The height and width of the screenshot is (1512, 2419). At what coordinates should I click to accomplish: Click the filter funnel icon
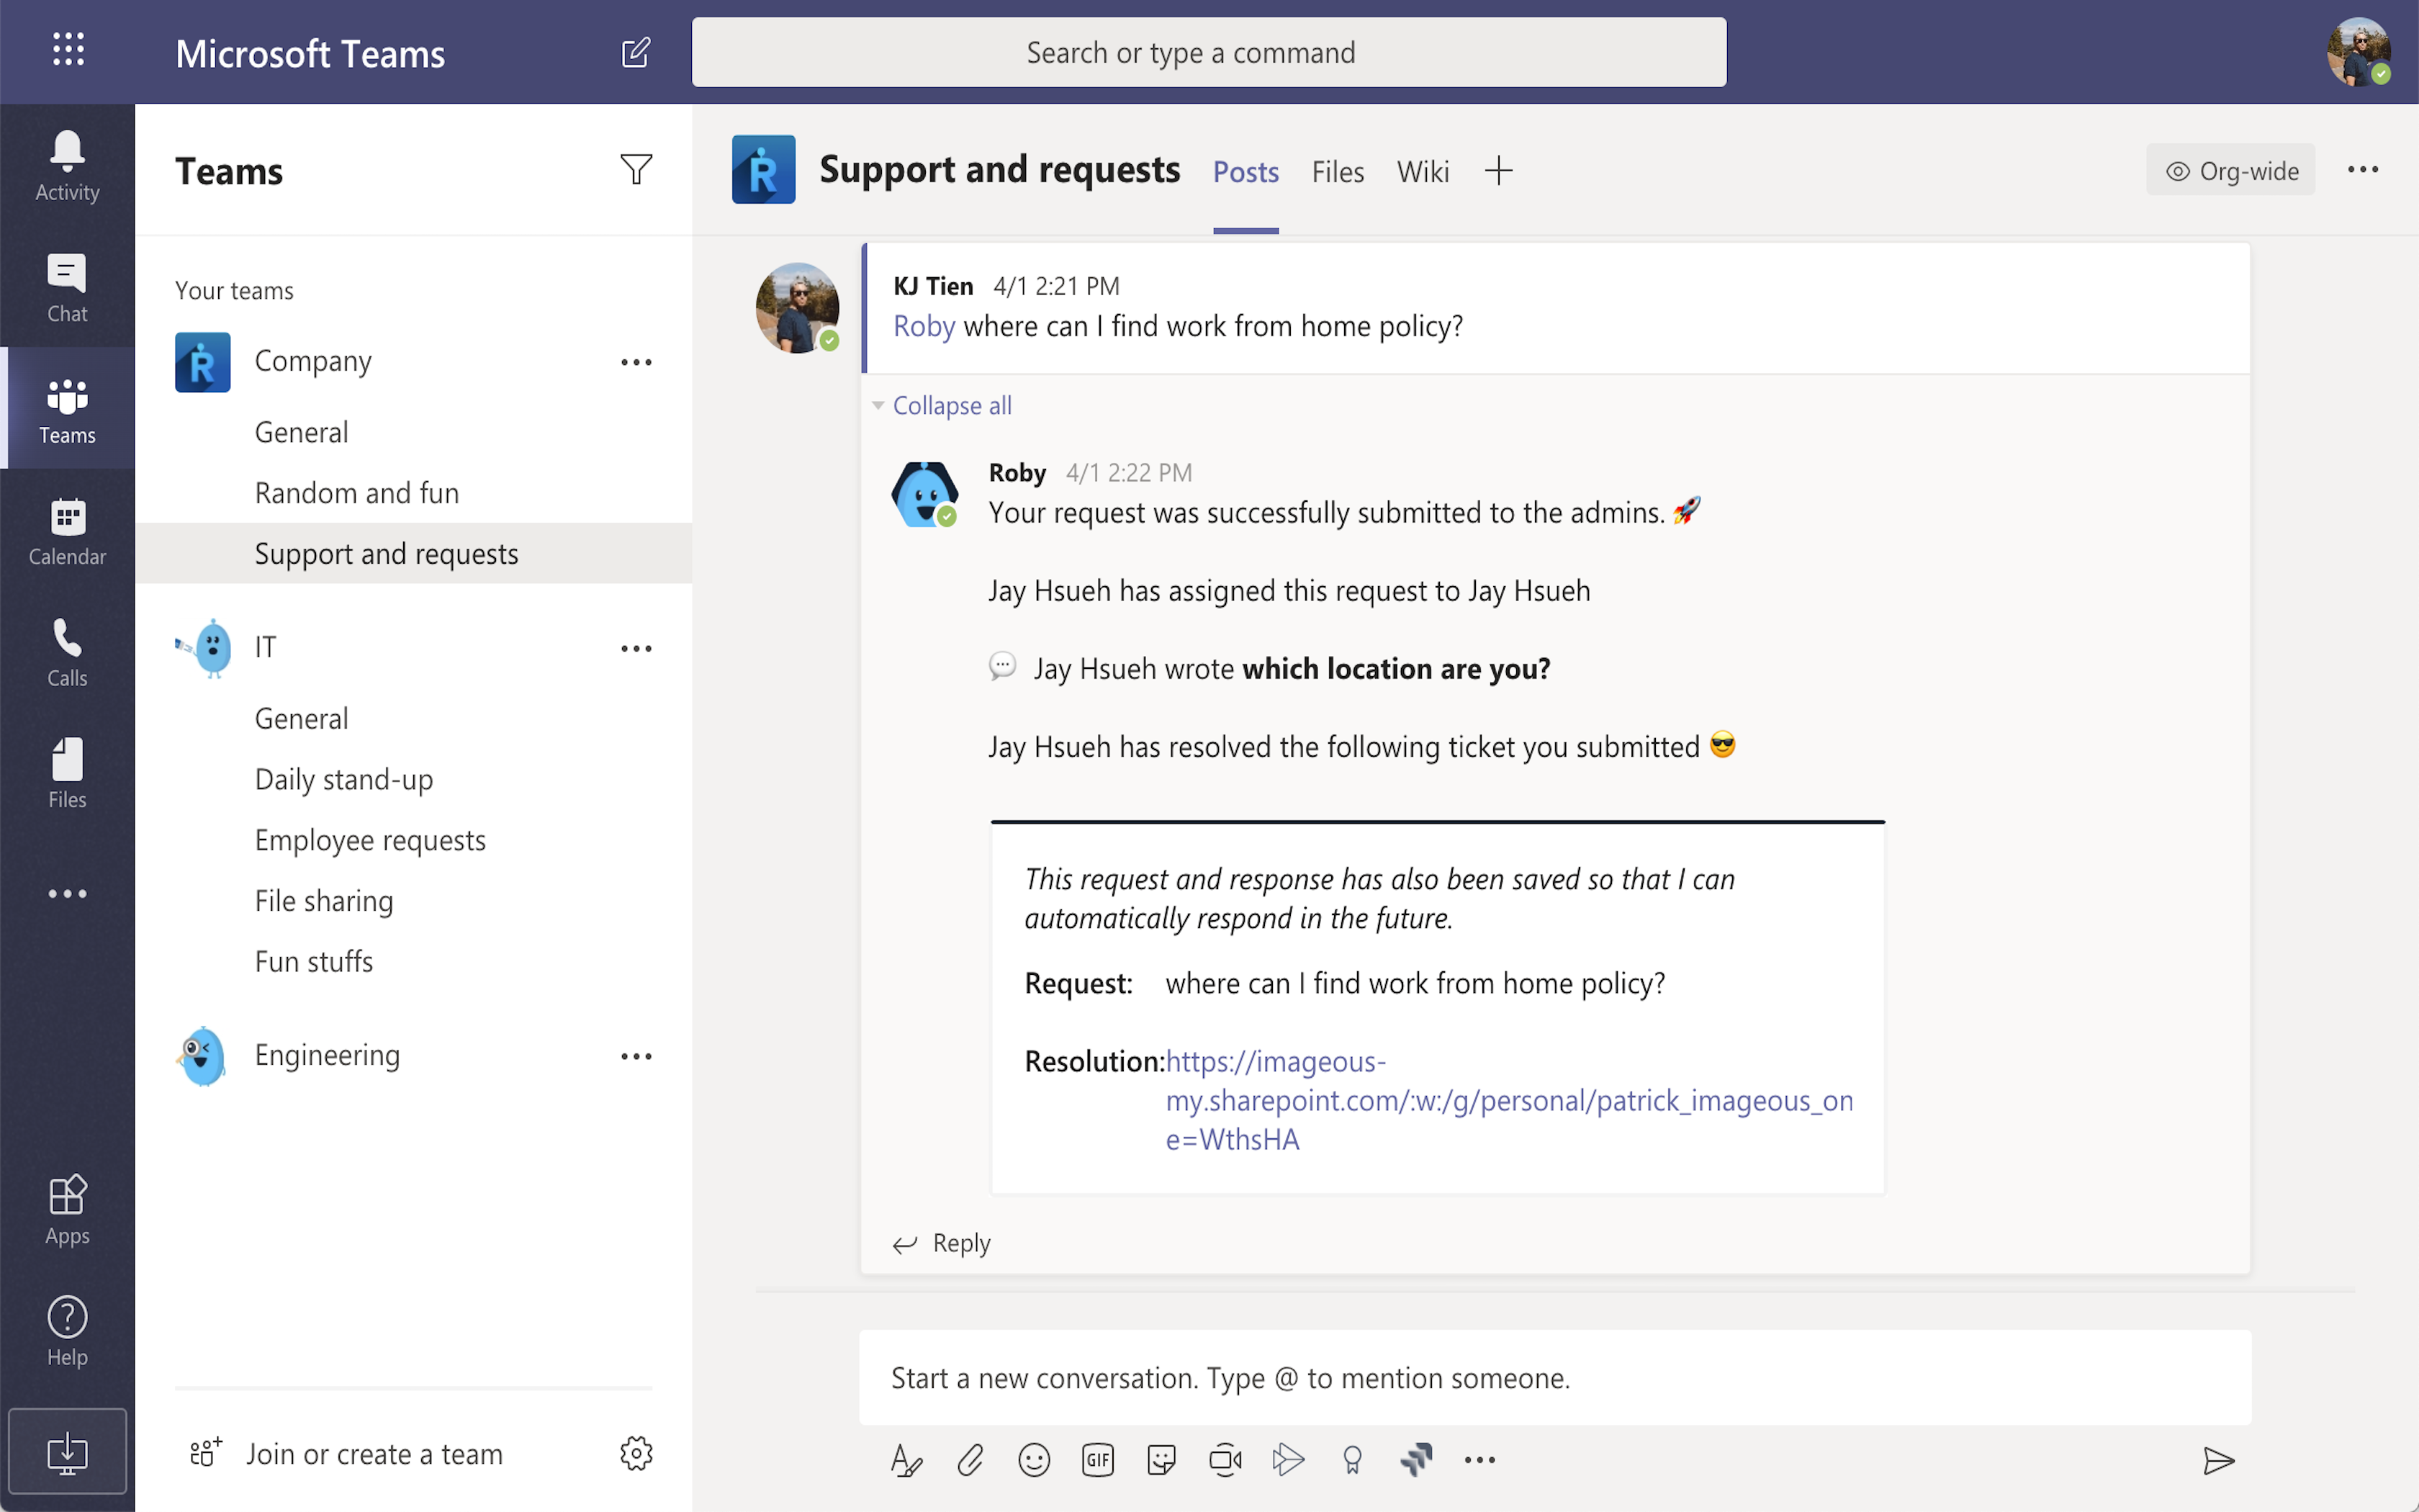(x=636, y=169)
